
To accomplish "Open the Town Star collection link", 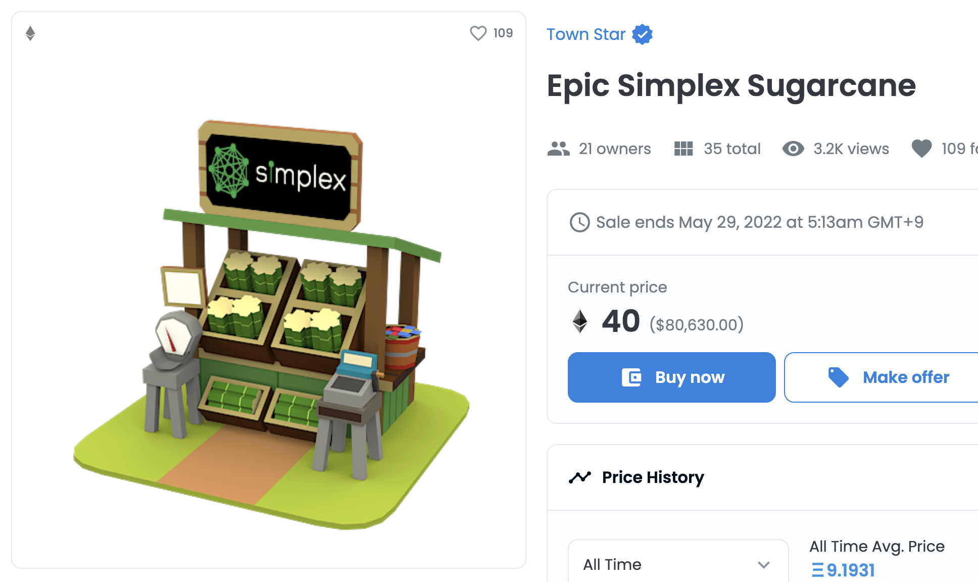I will tap(586, 34).
